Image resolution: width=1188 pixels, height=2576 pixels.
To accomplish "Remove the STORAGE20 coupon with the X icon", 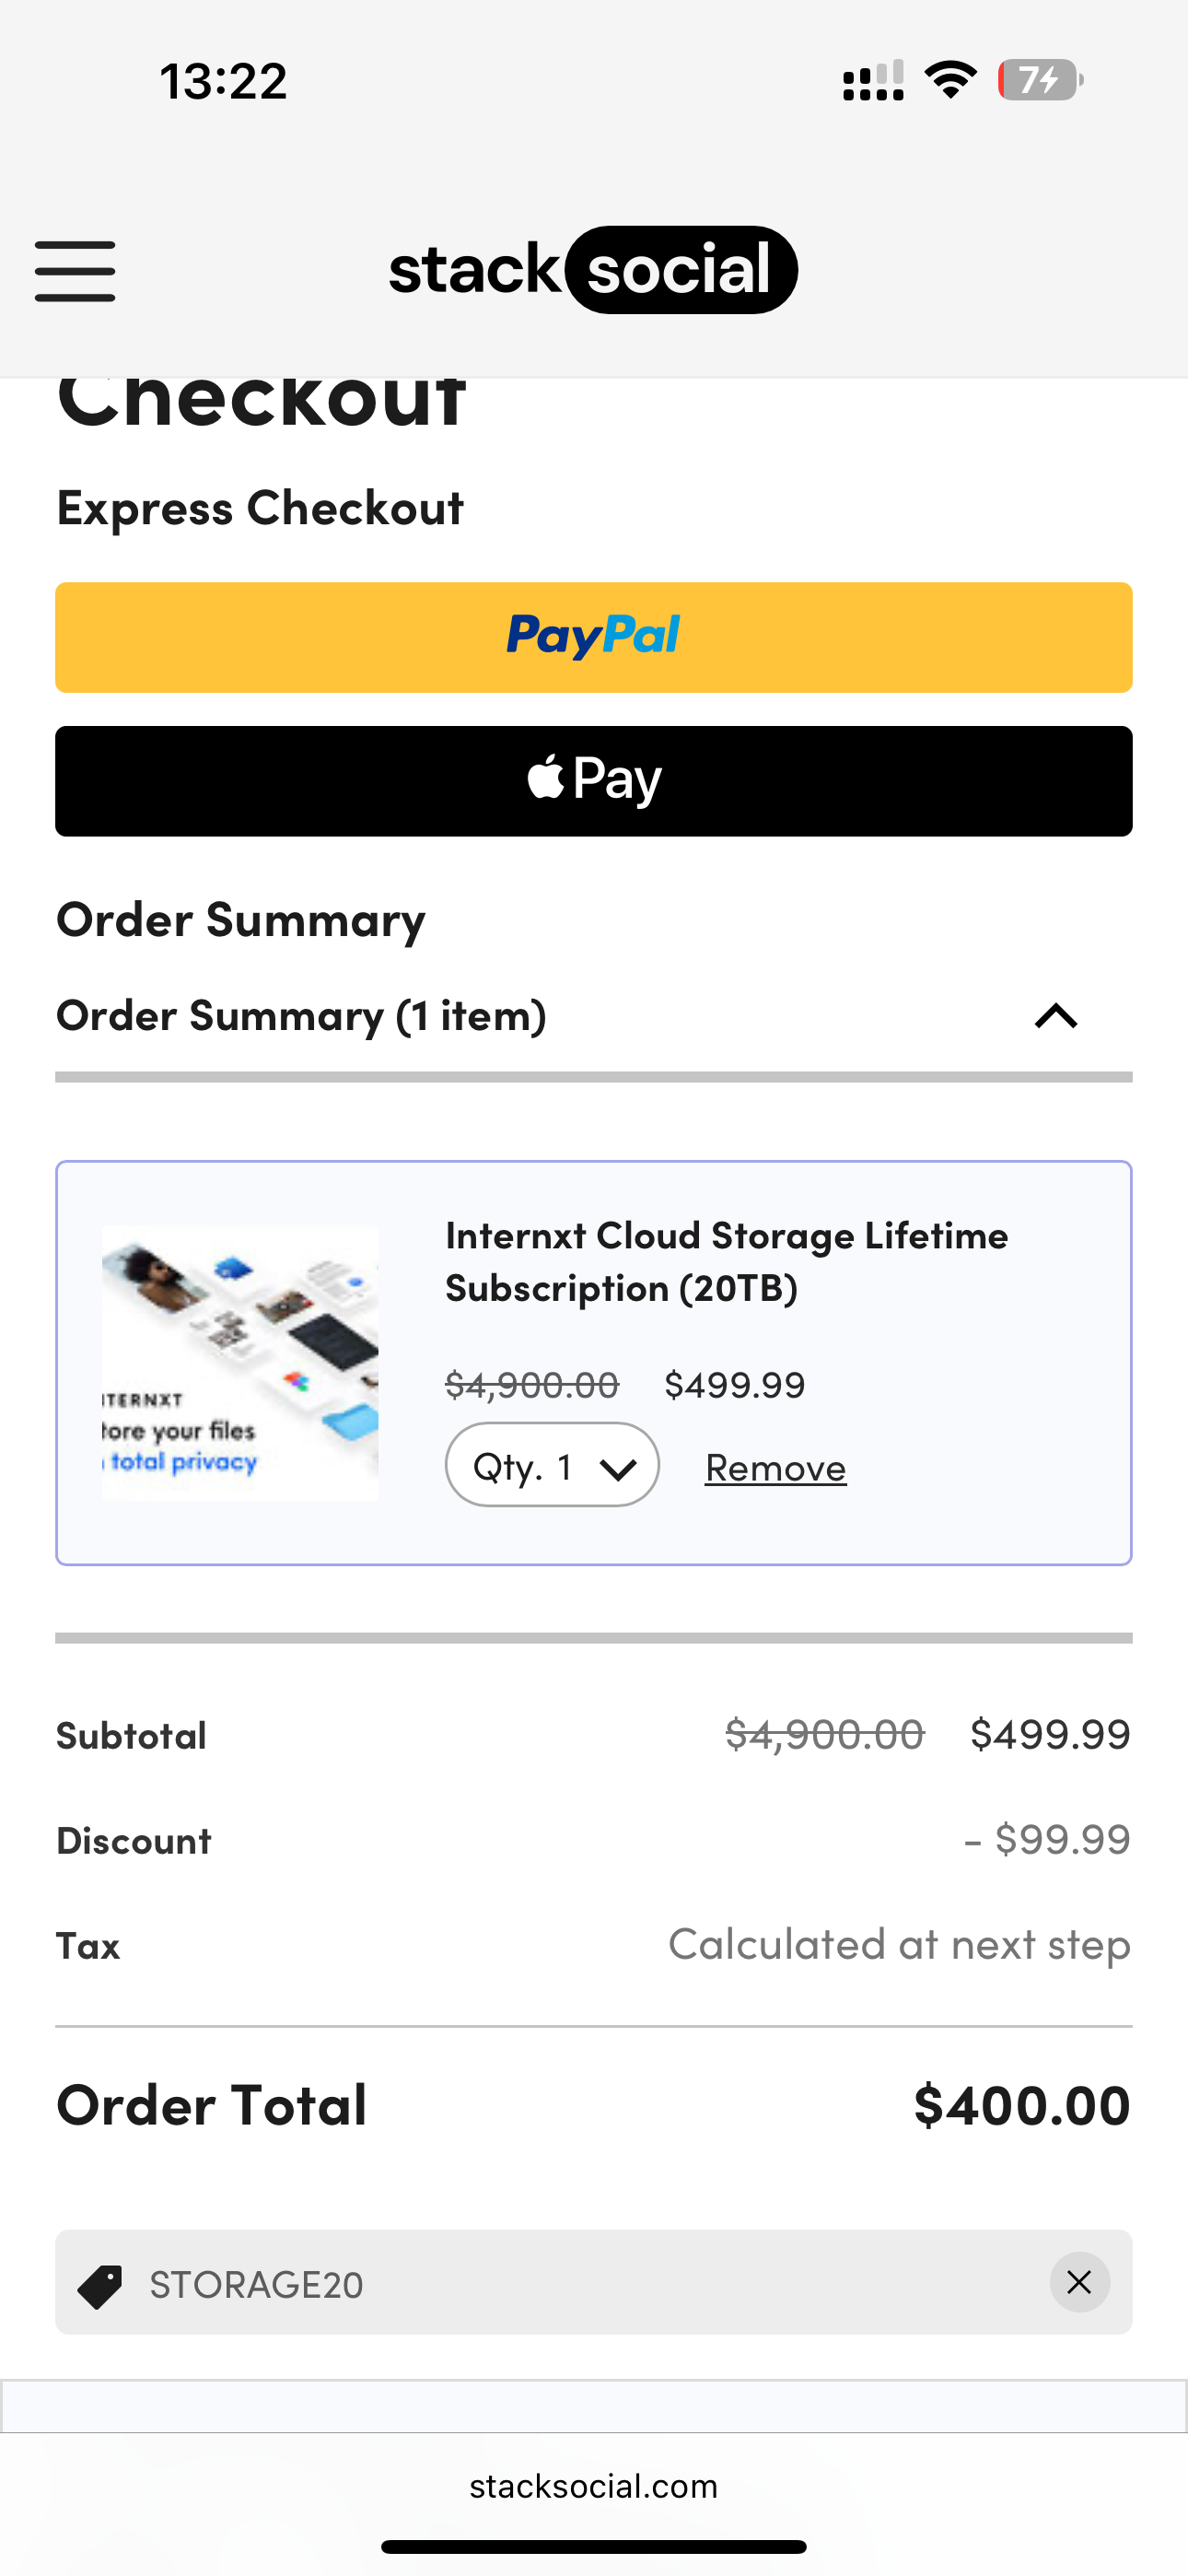I will click(x=1079, y=2282).
